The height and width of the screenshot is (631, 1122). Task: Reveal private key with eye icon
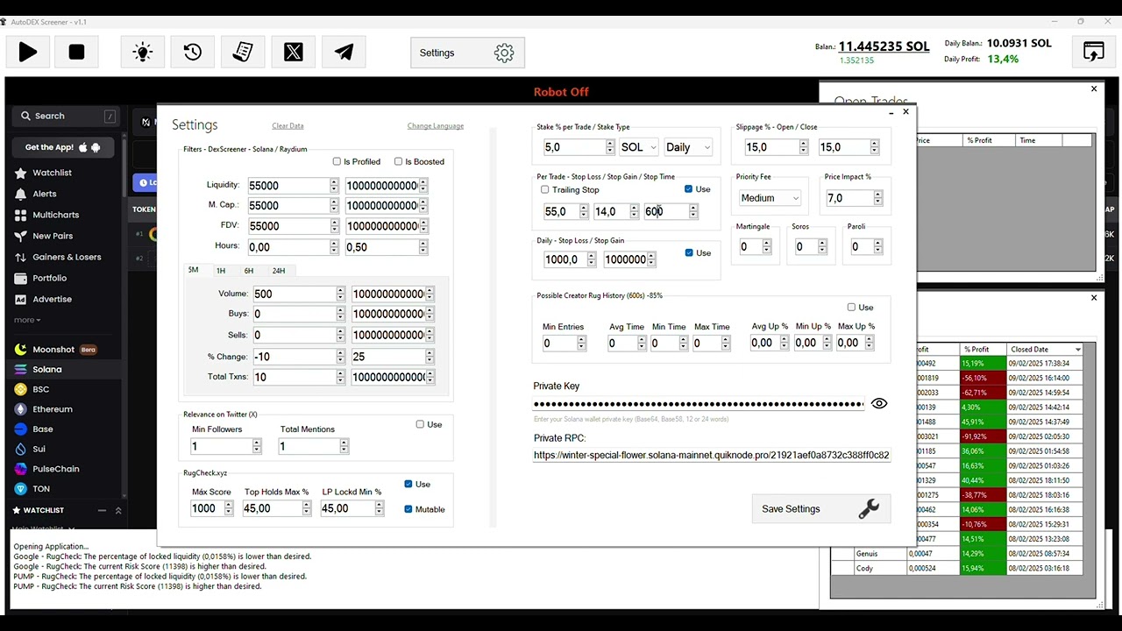coord(879,404)
